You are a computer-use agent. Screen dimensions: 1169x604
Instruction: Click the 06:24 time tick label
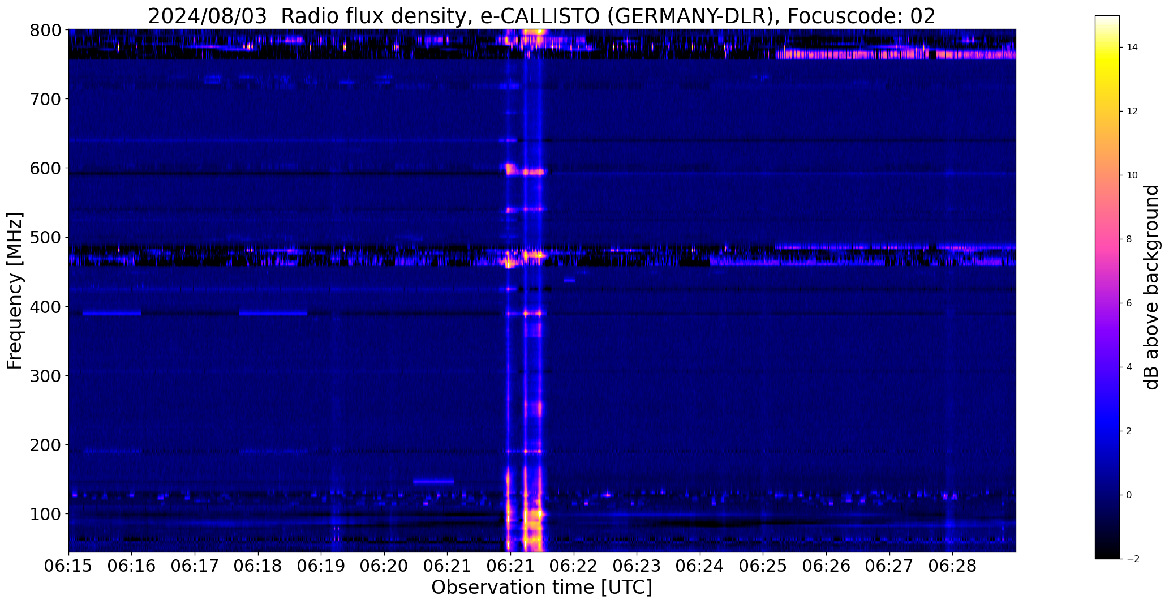pos(700,566)
